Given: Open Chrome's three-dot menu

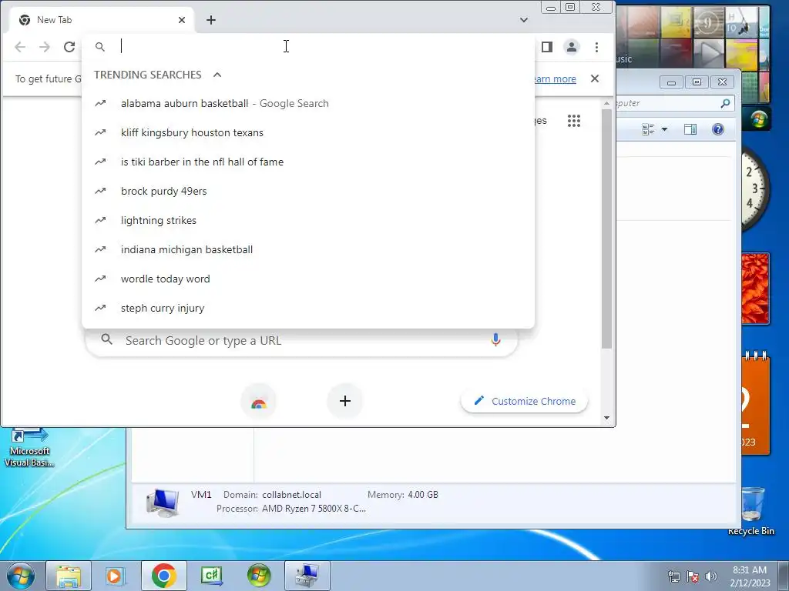Looking at the screenshot, I should coord(597,47).
